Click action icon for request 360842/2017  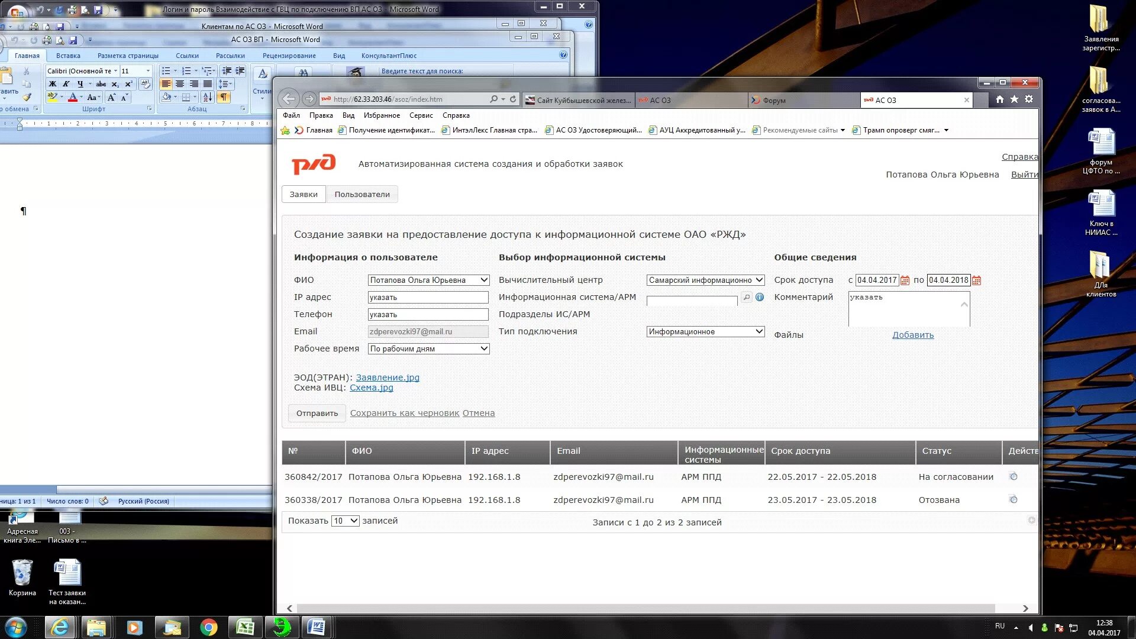click(x=1013, y=477)
